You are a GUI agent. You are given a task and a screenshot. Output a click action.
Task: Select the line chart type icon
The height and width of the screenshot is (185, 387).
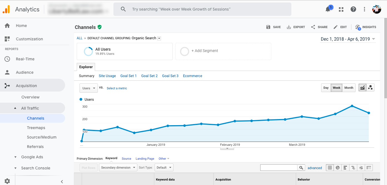pyautogui.click(x=362, y=88)
